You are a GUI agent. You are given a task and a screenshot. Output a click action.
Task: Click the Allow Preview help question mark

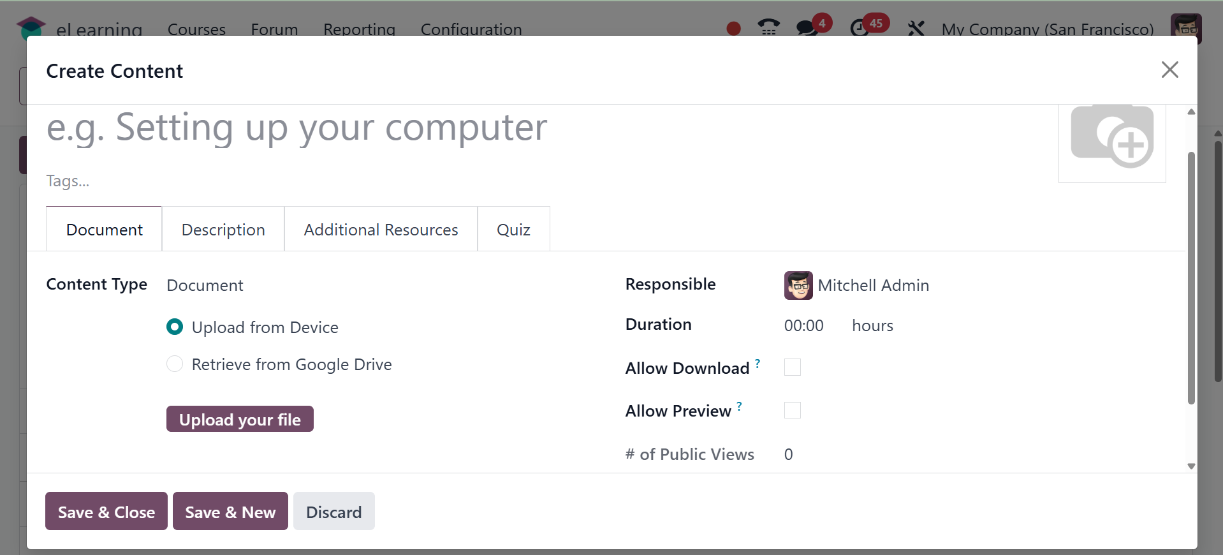click(739, 406)
